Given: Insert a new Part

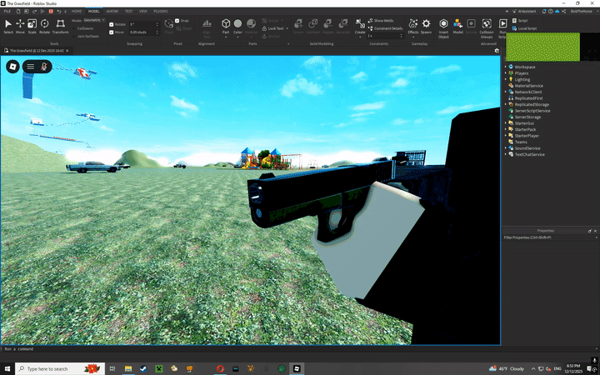Looking at the screenshot, I should (225, 26).
